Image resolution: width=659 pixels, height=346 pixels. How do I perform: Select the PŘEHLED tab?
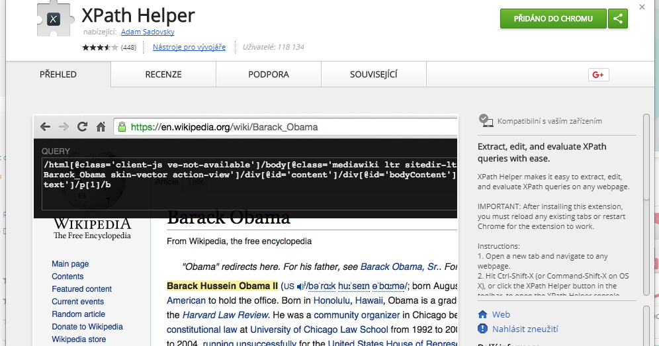coord(58,74)
